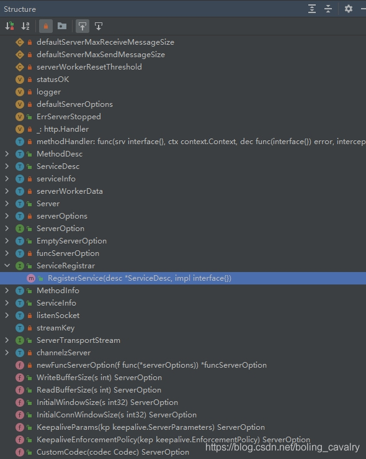Click interface icon of ServiceRegistrar
Viewport: 366px width, 459px height.
click(x=20, y=266)
